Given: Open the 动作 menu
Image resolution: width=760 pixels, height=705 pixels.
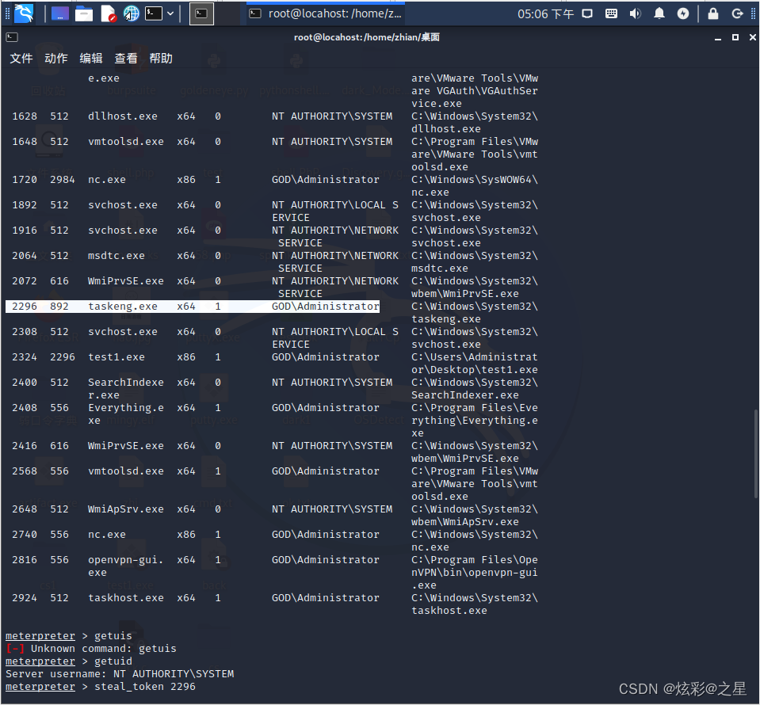Looking at the screenshot, I should point(56,58).
